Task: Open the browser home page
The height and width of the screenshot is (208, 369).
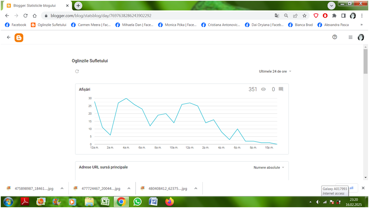Action: [x=35, y=16]
